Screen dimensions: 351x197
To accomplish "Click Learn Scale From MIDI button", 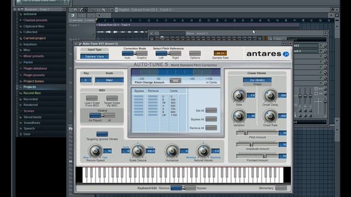I will tap(92, 99).
